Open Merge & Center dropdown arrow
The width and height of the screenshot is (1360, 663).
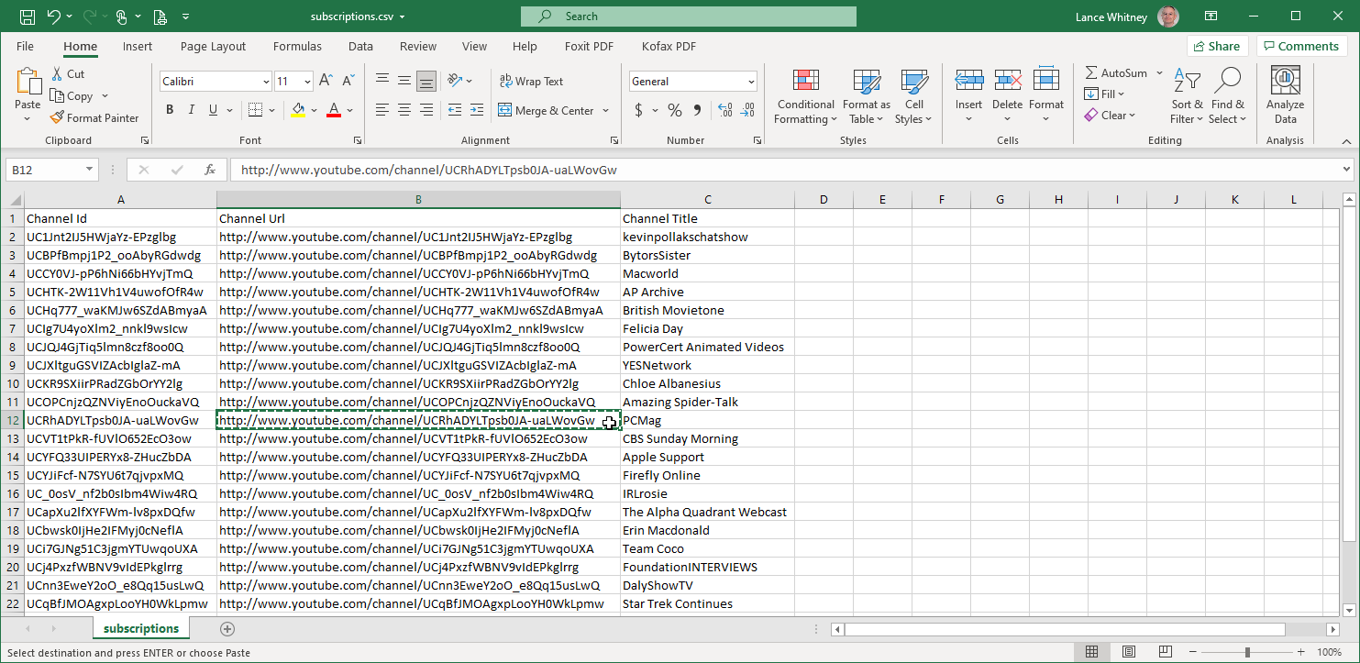pyautogui.click(x=605, y=111)
